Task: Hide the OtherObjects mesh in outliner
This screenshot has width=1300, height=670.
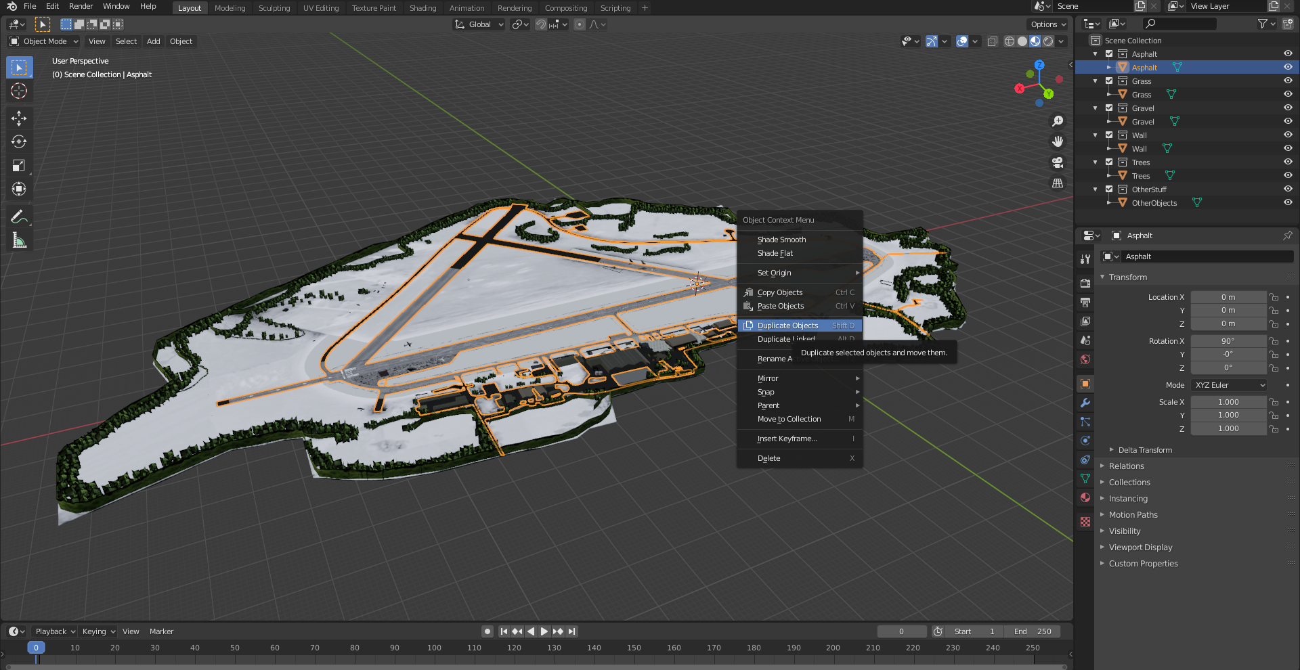Action: (x=1288, y=203)
